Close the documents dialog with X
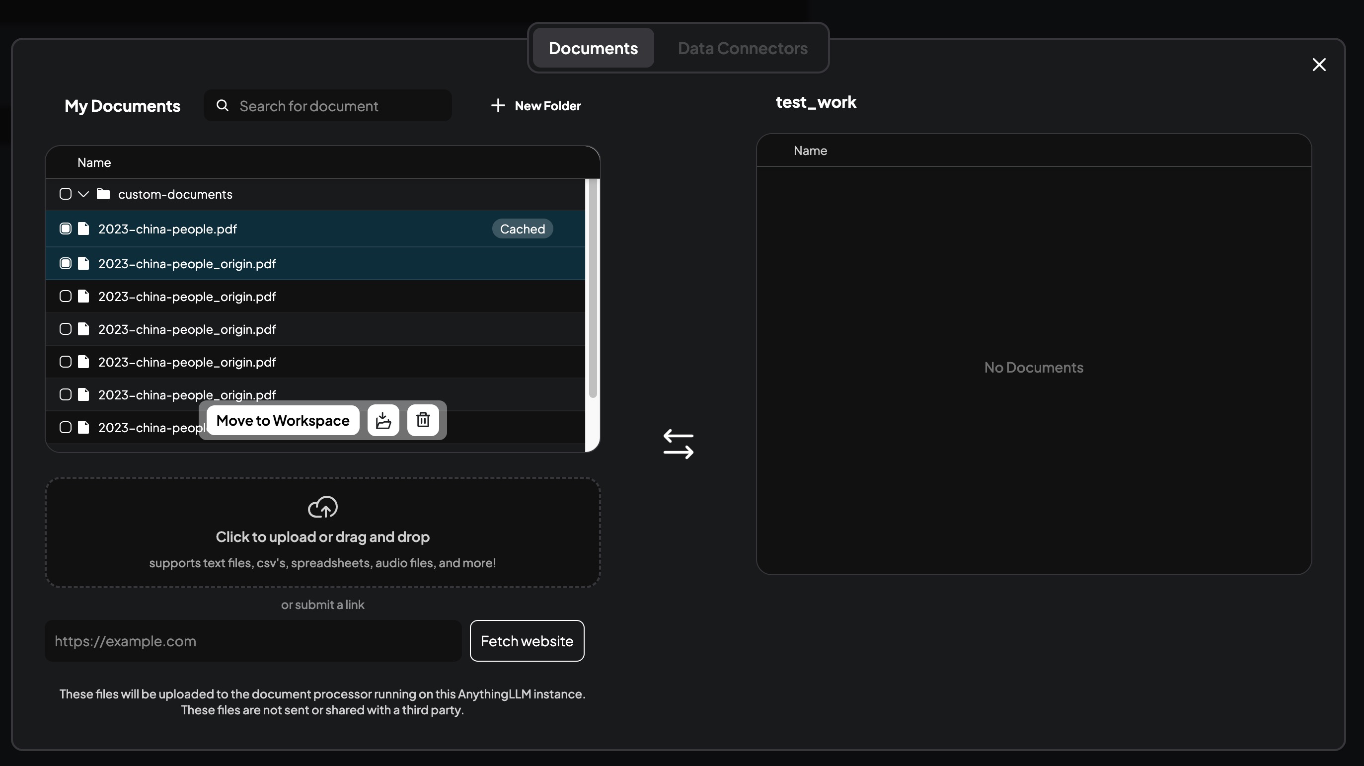 [x=1319, y=65]
